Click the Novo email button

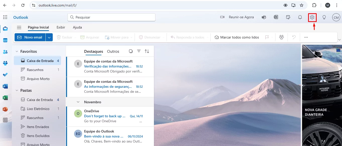(x=30, y=37)
